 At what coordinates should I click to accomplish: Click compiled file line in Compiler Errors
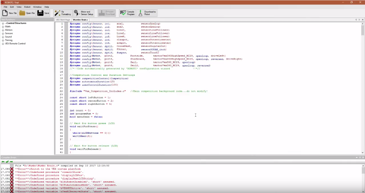coord(62,165)
